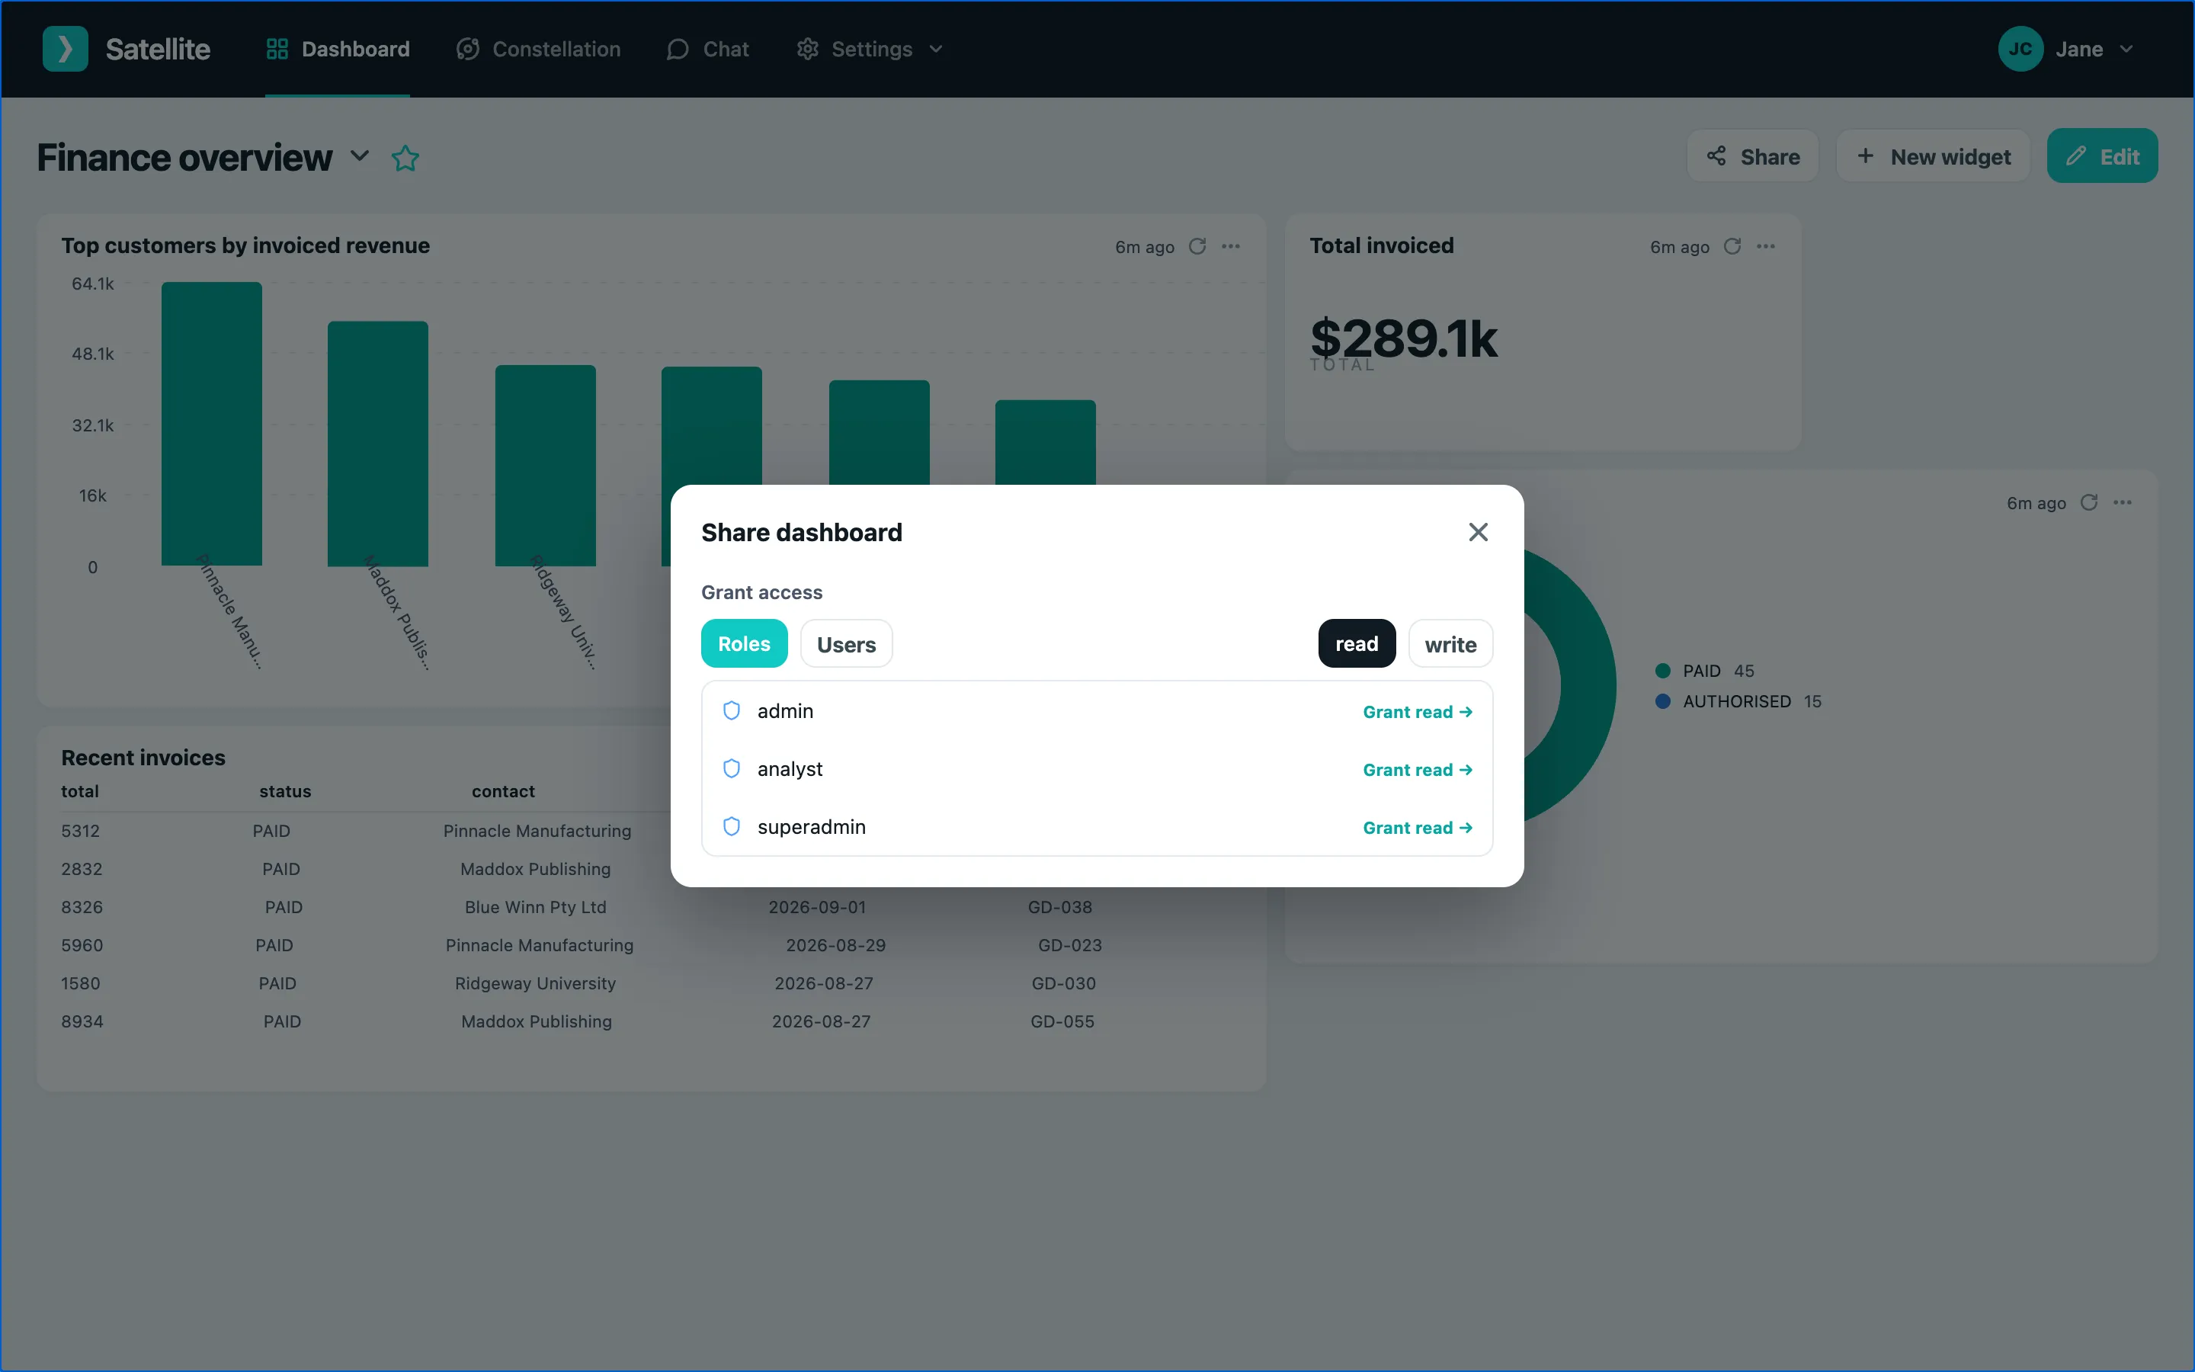Open Total invoiced widget more options
The height and width of the screenshot is (1372, 2195).
tap(1766, 246)
